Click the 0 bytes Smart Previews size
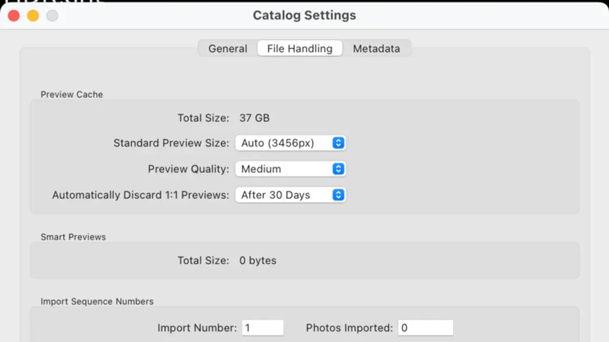The height and width of the screenshot is (342, 609). coord(258,260)
